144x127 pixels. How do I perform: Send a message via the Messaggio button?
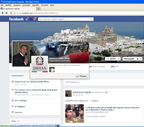pos(129,59)
